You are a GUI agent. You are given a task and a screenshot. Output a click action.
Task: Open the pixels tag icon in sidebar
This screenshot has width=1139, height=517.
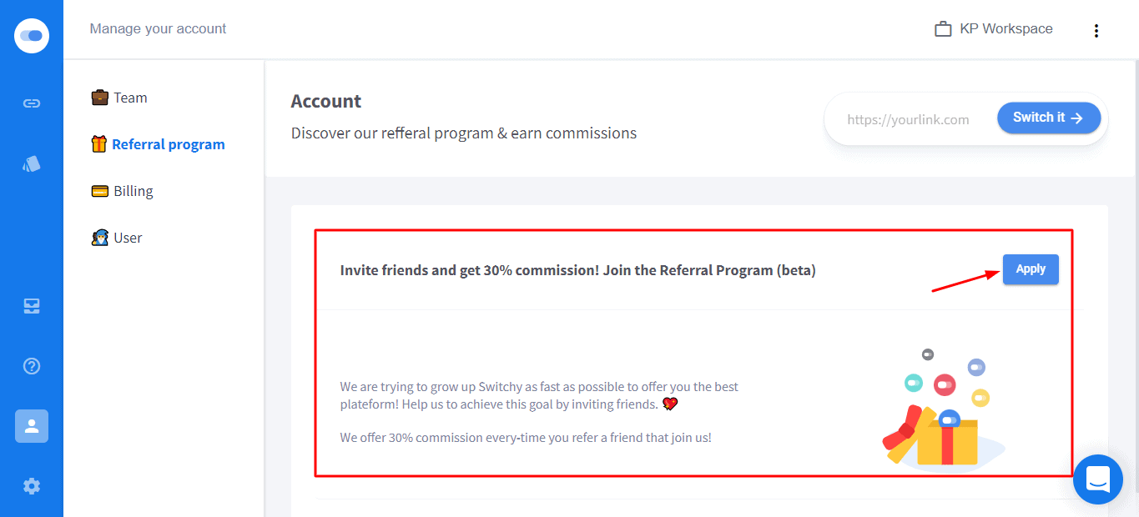coord(32,164)
